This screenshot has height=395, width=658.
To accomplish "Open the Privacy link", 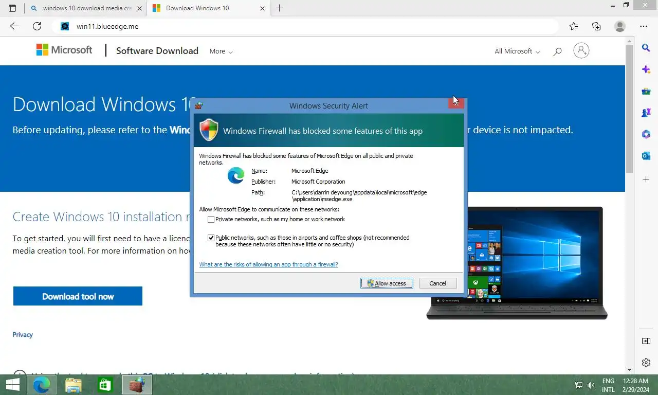I will (23, 334).
